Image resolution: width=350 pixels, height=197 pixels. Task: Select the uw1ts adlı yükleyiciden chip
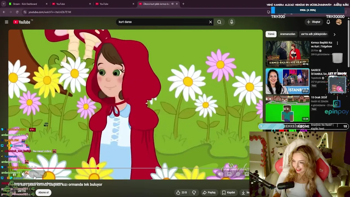click(314, 34)
